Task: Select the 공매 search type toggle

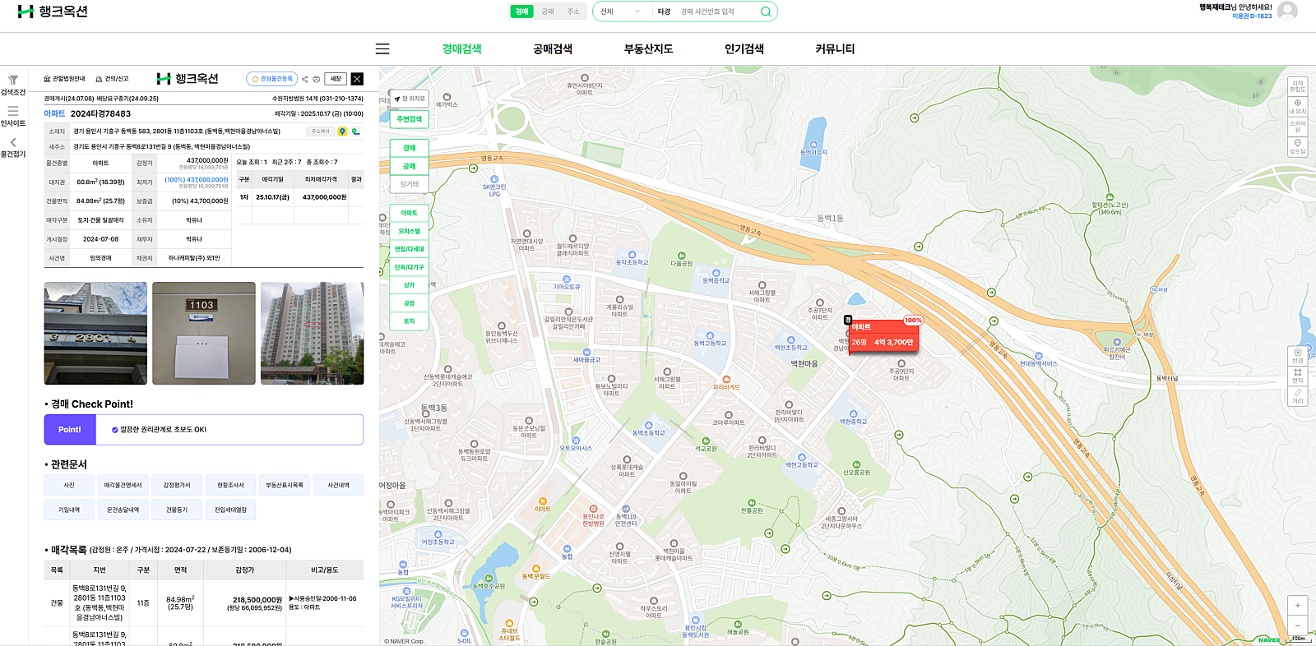Action: (548, 12)
